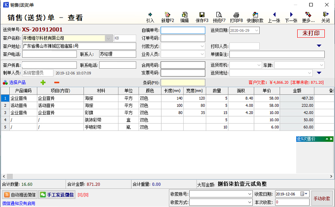Open 选择产品 product selector
The width and height of the screenshot is (335, 207).
[14, 83]
